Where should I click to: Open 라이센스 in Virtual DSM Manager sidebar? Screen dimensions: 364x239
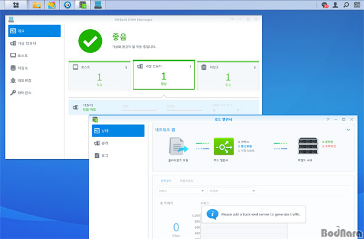35,93
